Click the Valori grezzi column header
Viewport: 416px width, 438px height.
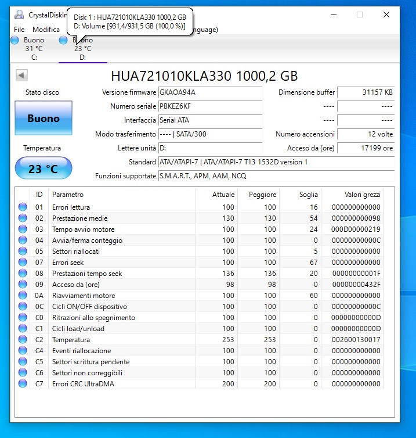(x=353, y=195)
